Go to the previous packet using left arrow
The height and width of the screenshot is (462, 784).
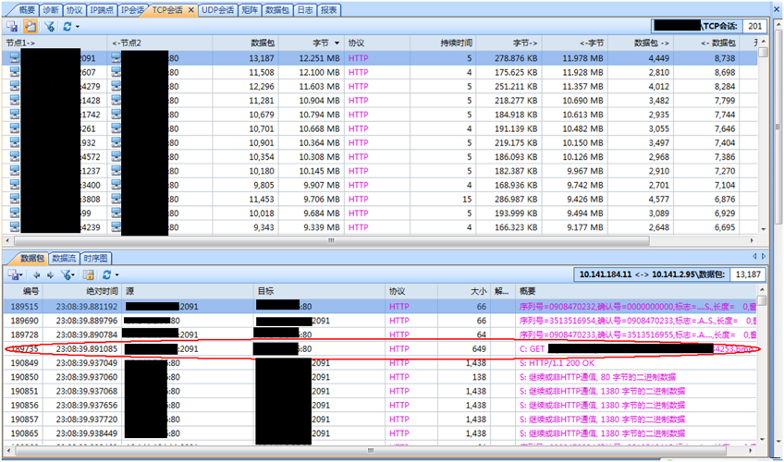click(x=38, y=274)
